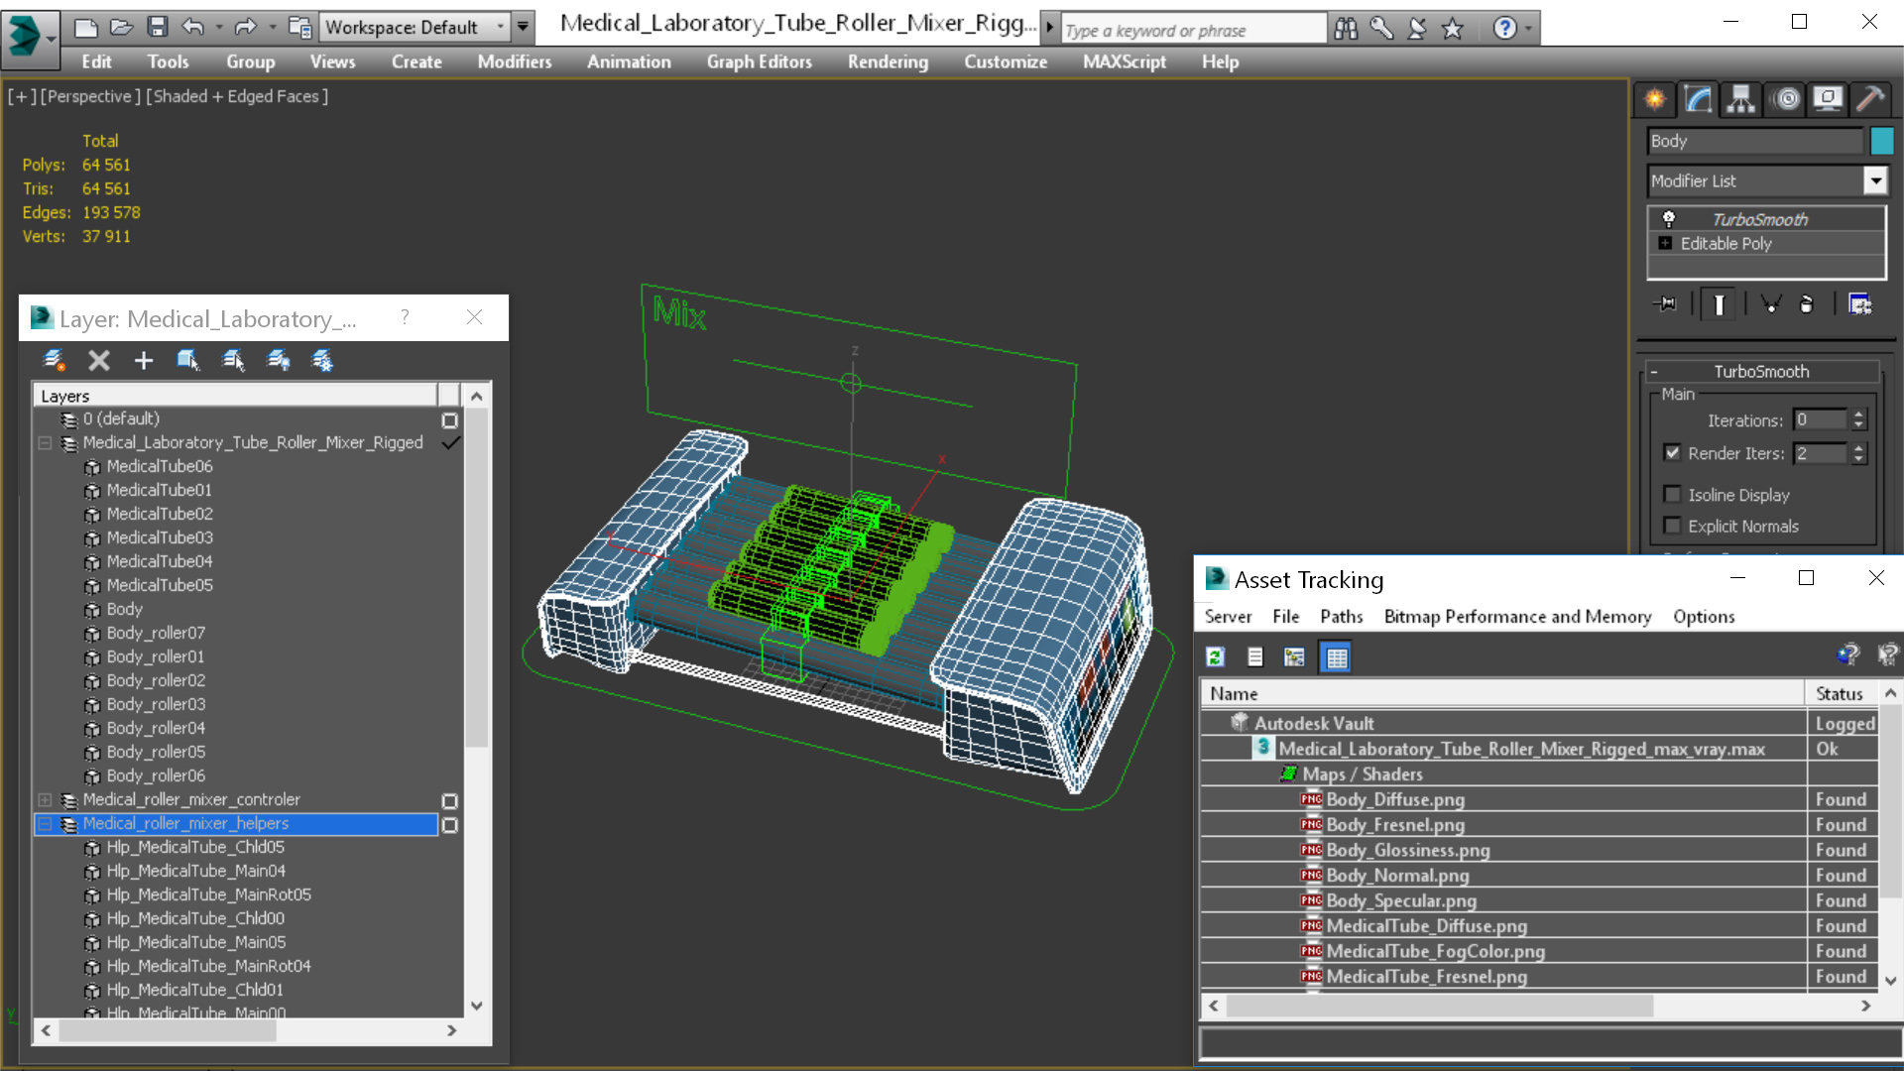Screen dimensions: 1904x1071
Task: Disable the Render Iters checkbox
Action: pos(1672,453)
